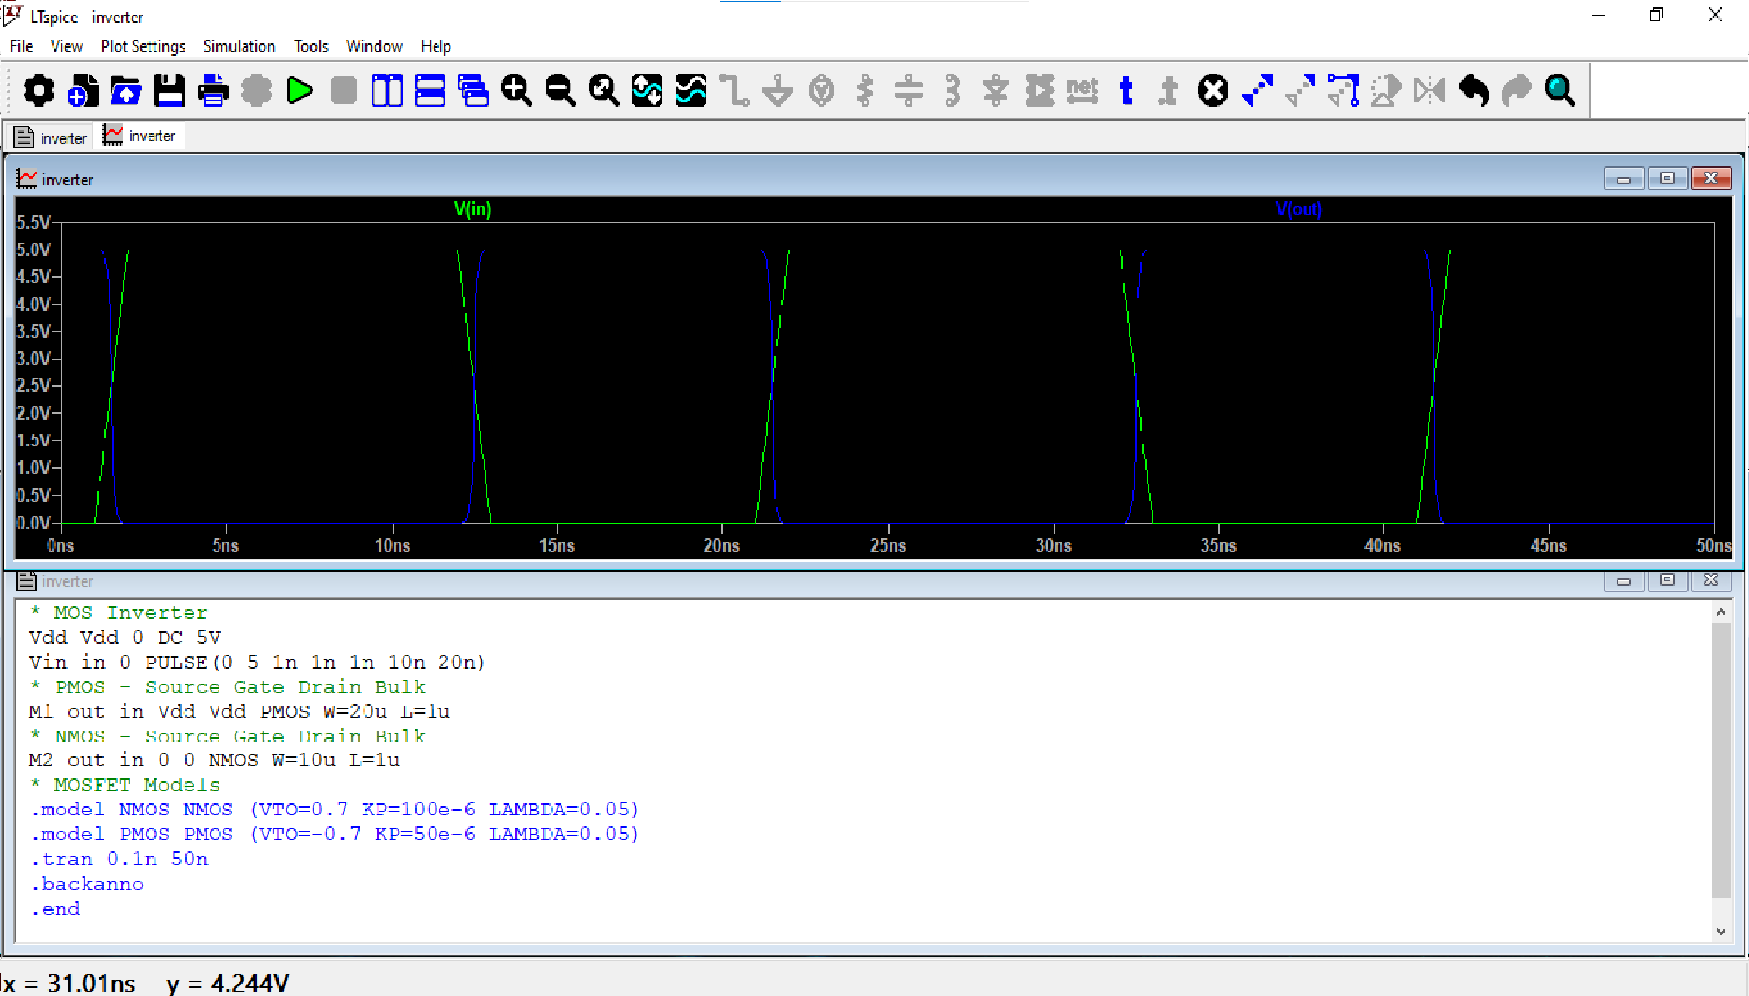Click the V(out) trace label

pyautogui.click(x=1298, y=209)
